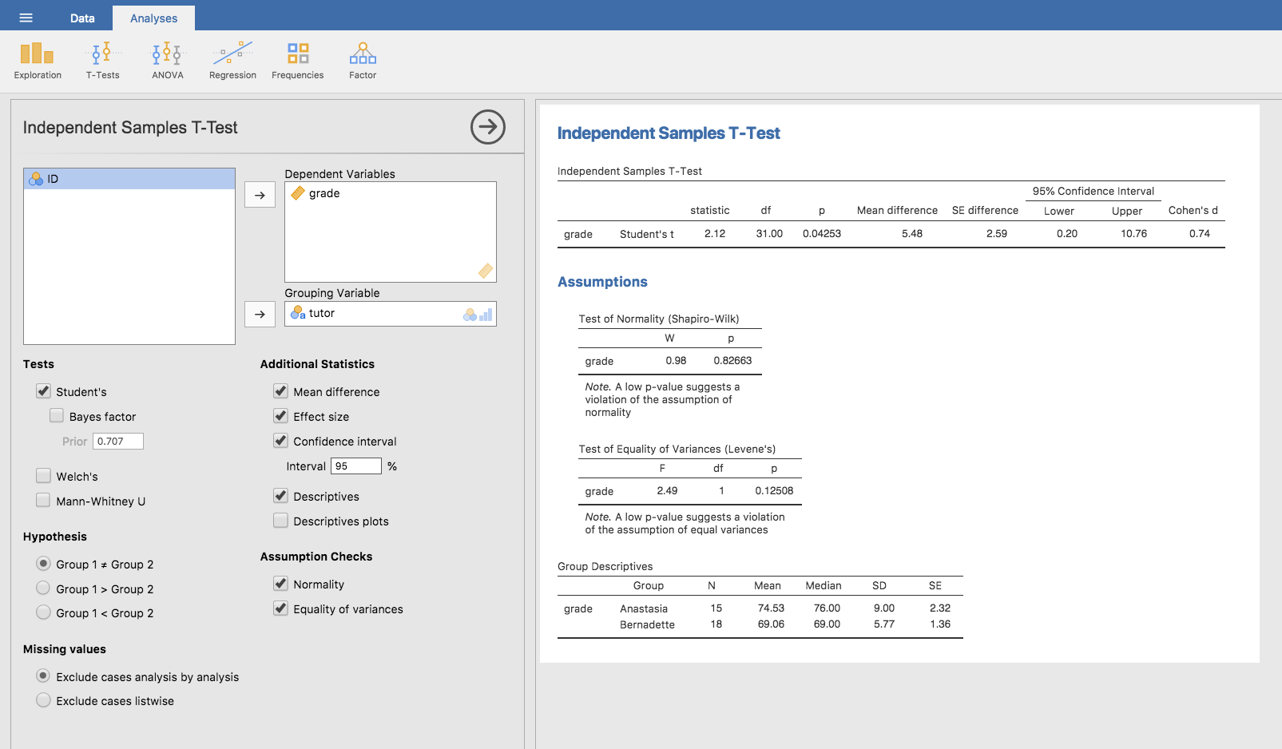Viewport: 1282px width, 749px height.
Task: Select the ID variable in list
Action: (129, 179)
